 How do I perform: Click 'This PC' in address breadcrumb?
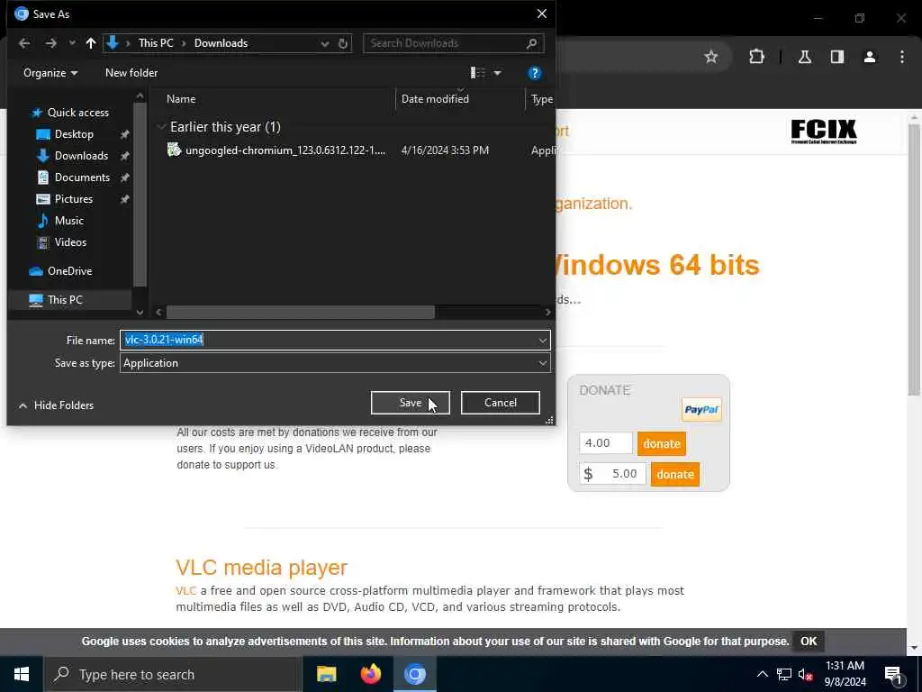[x=156, y=43]
